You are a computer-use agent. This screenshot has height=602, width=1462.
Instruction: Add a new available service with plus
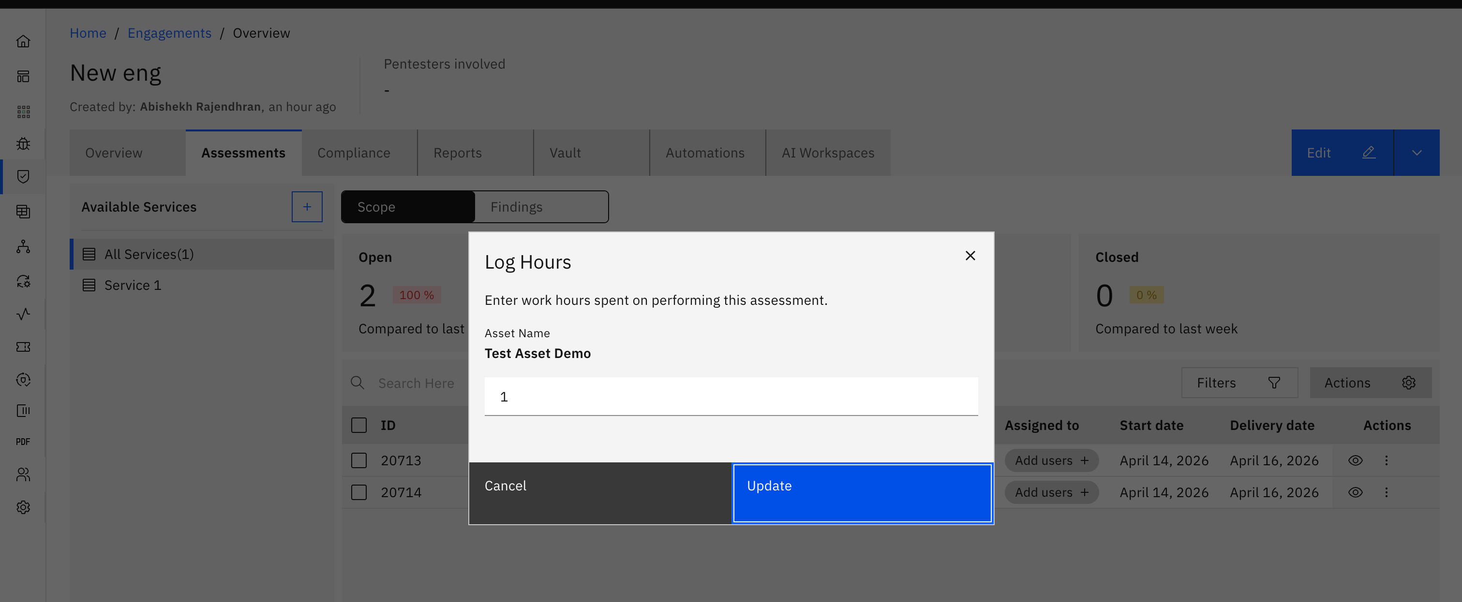click(307, 207)
